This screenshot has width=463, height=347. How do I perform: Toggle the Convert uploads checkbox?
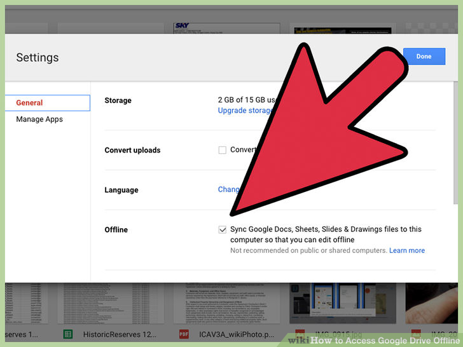pos(223,150)
